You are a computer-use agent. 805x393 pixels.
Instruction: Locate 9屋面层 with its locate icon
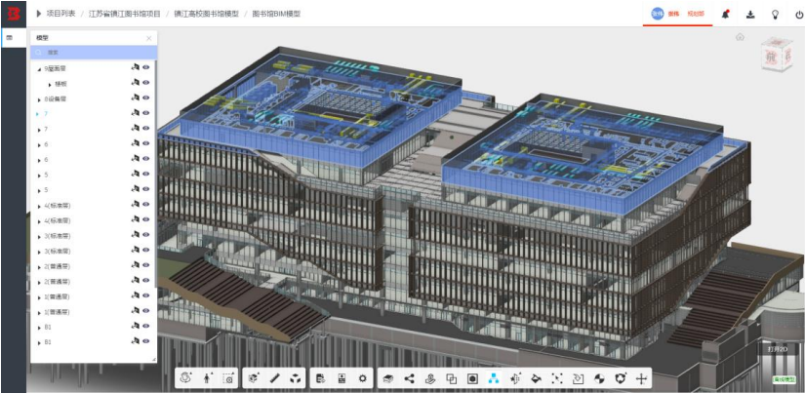(136, 67)
